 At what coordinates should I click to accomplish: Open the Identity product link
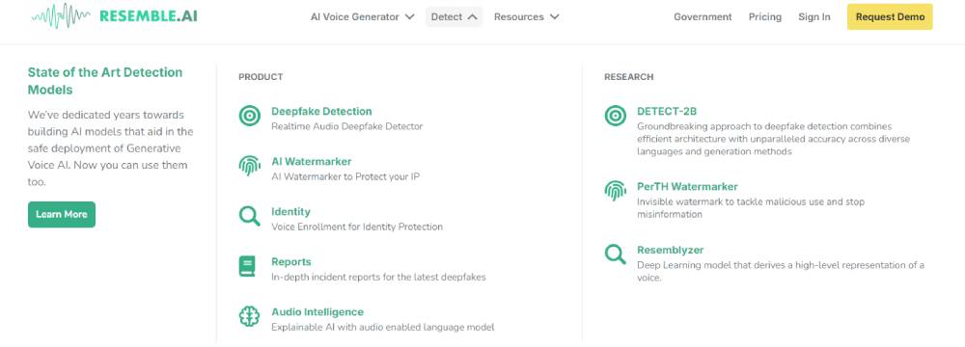(290, 212)
